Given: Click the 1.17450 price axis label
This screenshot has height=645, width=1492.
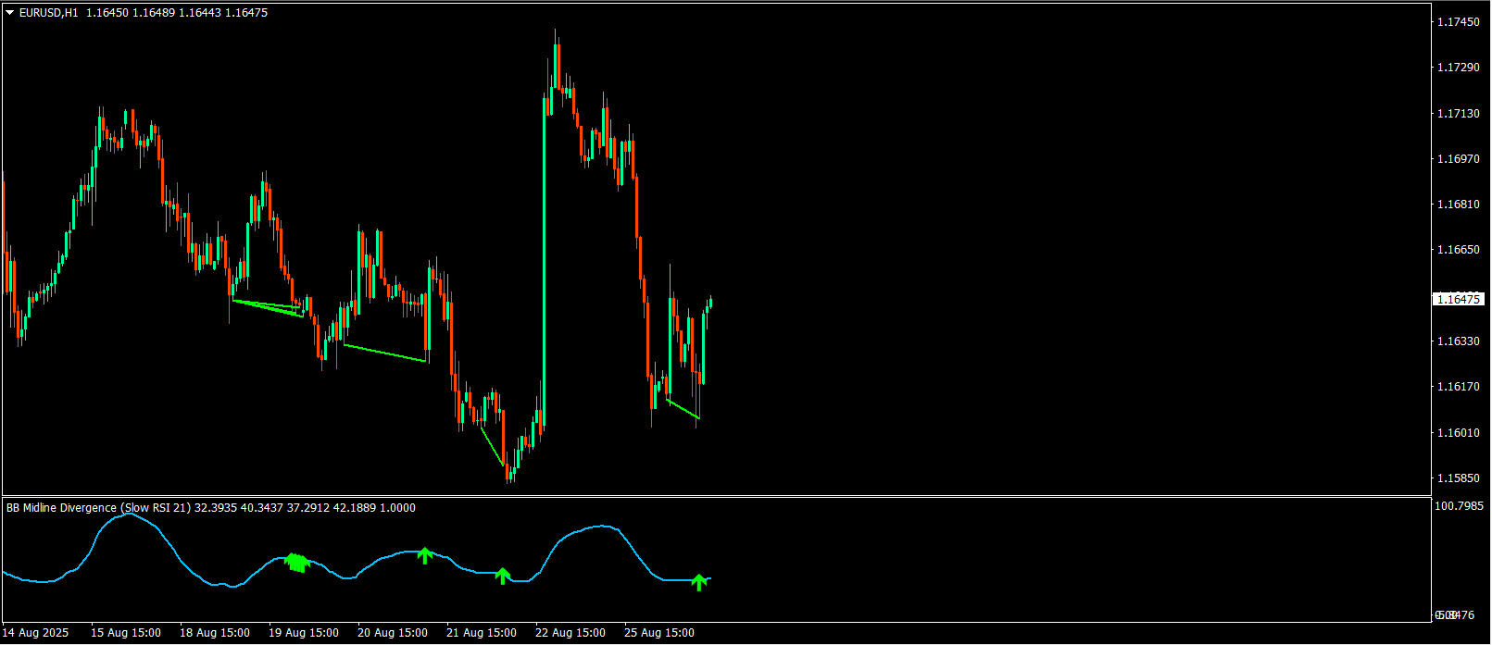Looking at the screenshot, I should [x=1458, y=22].
